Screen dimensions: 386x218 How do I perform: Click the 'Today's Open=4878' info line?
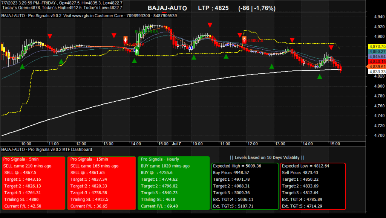[62, 8]
